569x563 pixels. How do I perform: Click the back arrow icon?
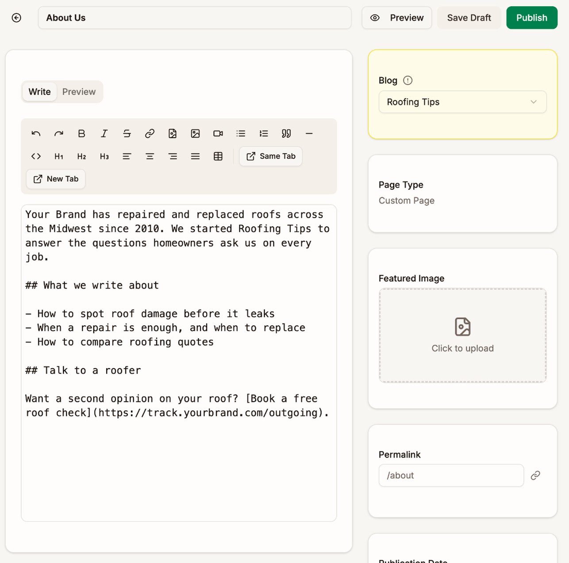point(16,18)
